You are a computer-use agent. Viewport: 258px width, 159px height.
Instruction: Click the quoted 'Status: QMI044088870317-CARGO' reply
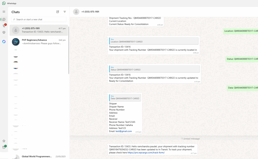point(154,69)
